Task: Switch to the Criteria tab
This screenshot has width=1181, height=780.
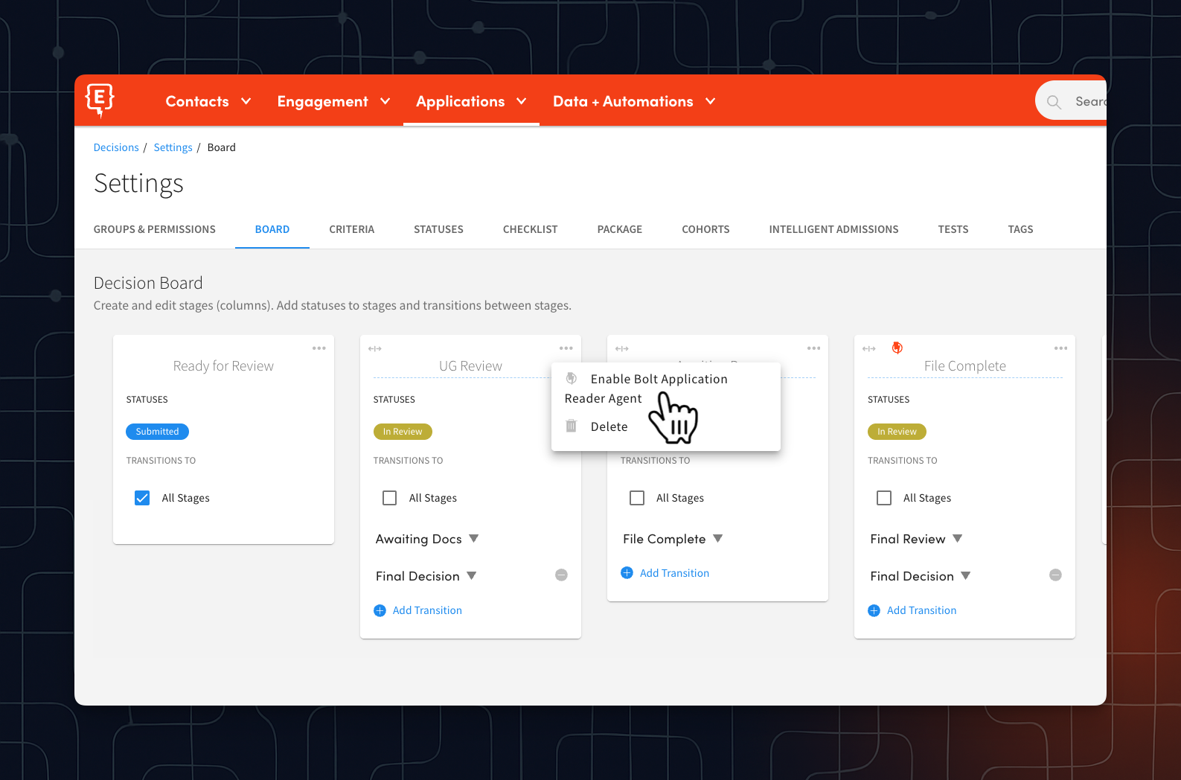Action: coord(352,229)
